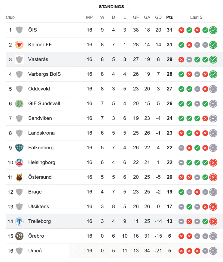Click the Last 5 column header
The height and width of the screenshot is (262, 223).
click(x=196, y=18)
